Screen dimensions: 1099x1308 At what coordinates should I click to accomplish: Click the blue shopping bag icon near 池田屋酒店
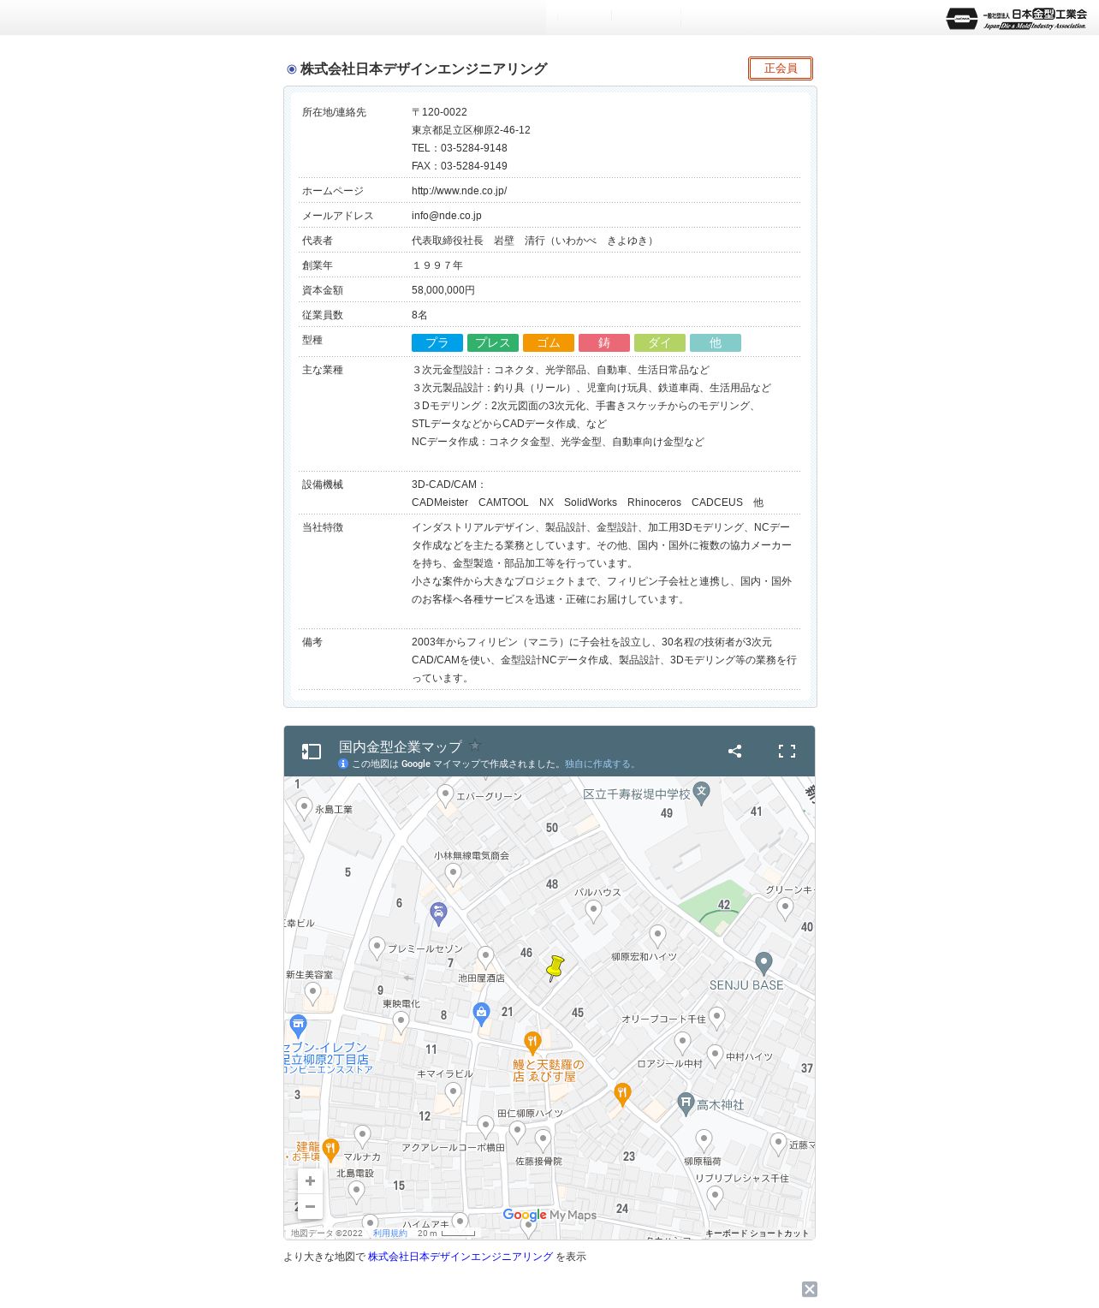tap(481, 1014)
